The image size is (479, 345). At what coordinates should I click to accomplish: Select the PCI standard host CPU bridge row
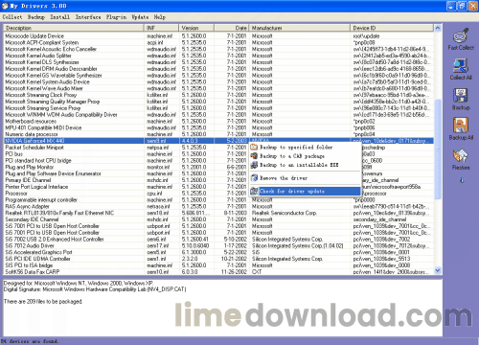[218, 160]
